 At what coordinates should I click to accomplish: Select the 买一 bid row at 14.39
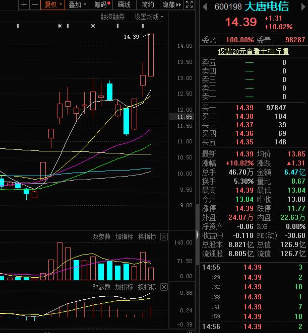tap(254, 108)
